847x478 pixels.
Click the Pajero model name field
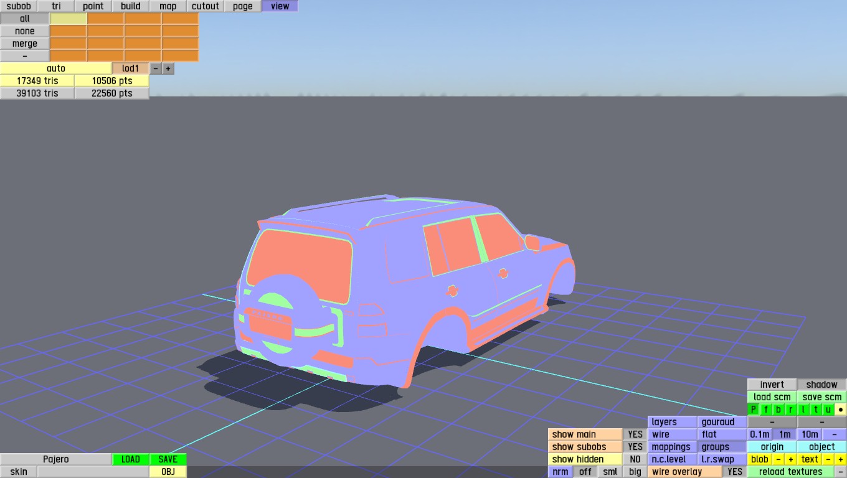tap(56, 459)
